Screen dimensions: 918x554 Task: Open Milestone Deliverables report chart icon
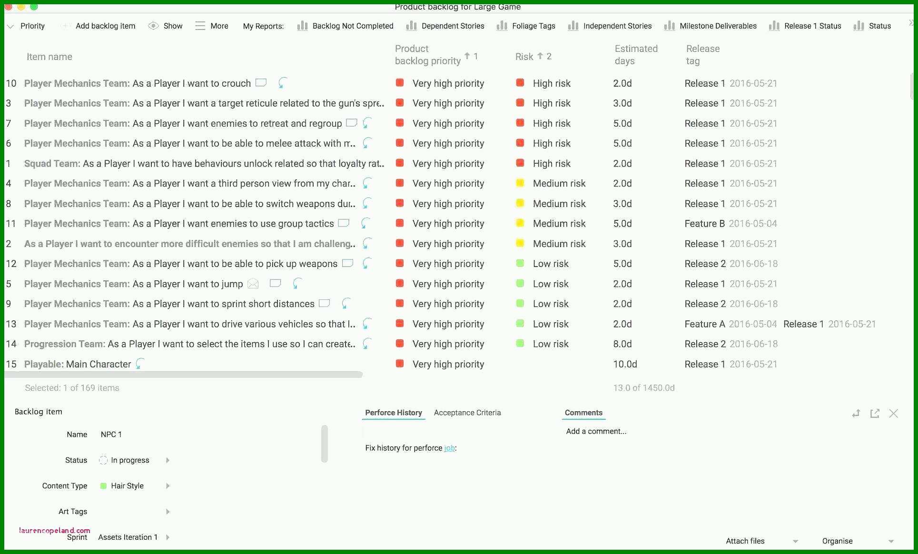(670, 26)
